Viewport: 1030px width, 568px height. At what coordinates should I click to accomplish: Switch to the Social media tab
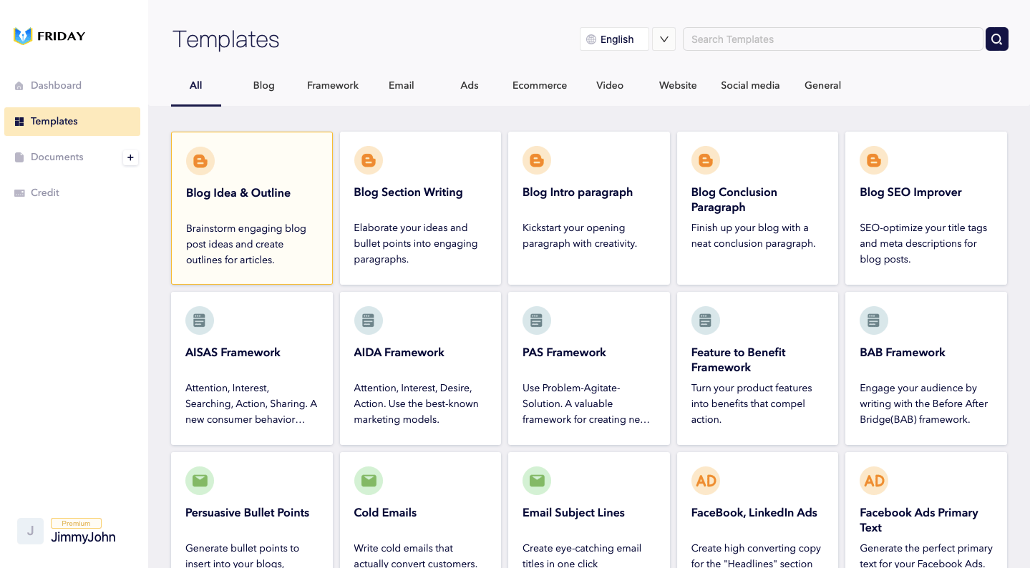(x=750, y=85)
